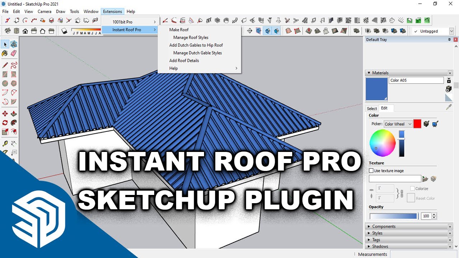This screenshot has width=459, height=258.
Task: Select the arrow Select tool
Action: click(x=5, y=44)
